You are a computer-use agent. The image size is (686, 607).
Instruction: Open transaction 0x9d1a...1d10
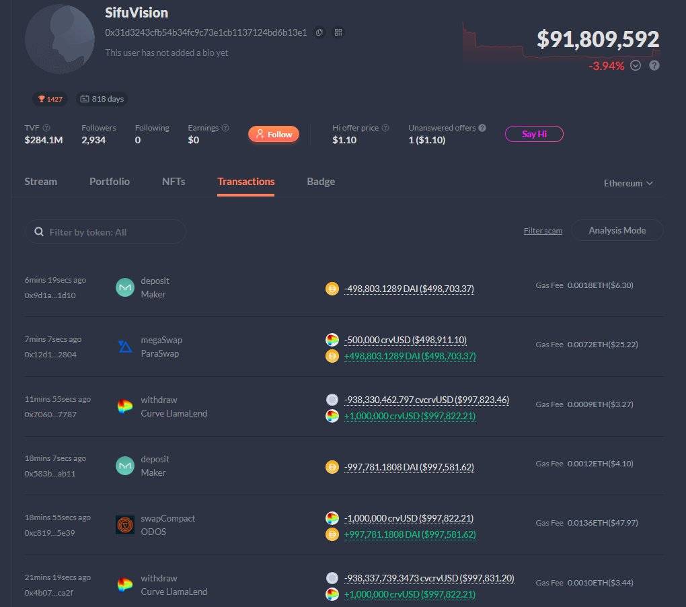(x=50, y=295)
